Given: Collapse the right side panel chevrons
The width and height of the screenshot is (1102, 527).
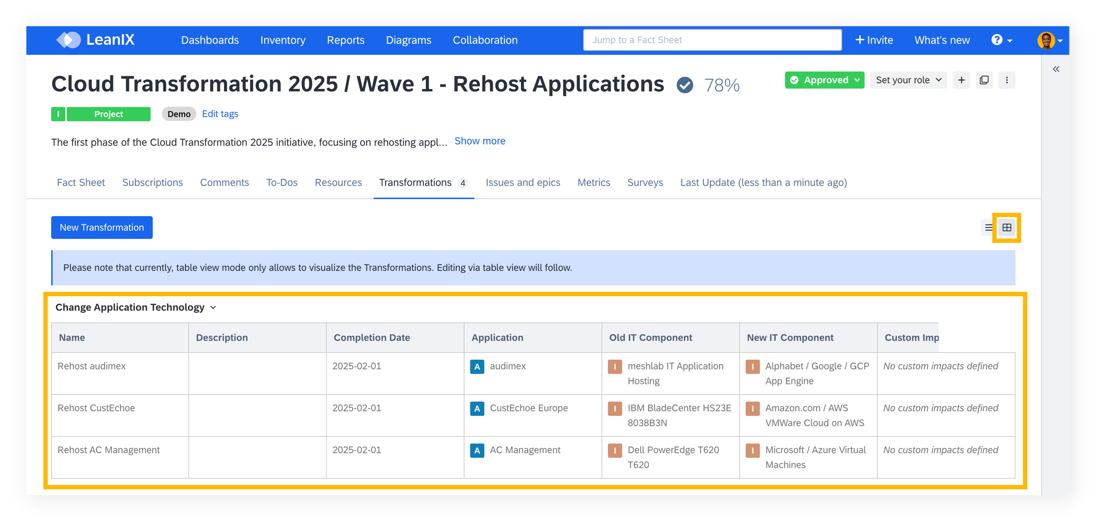Looking at the screenshot, I should (1056, 69).
